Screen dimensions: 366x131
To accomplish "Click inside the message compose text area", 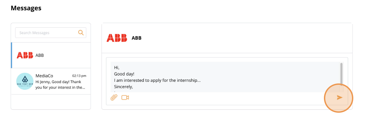I will pyautogui.click(x=225, y=77).
